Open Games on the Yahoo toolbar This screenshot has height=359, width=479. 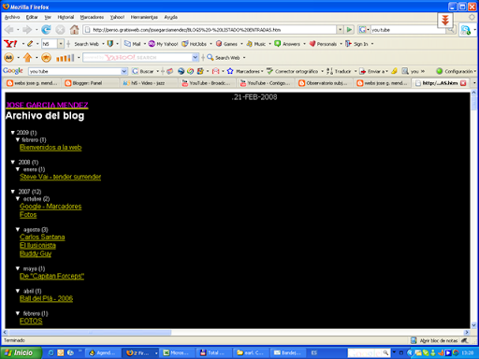tap(226, 44)
